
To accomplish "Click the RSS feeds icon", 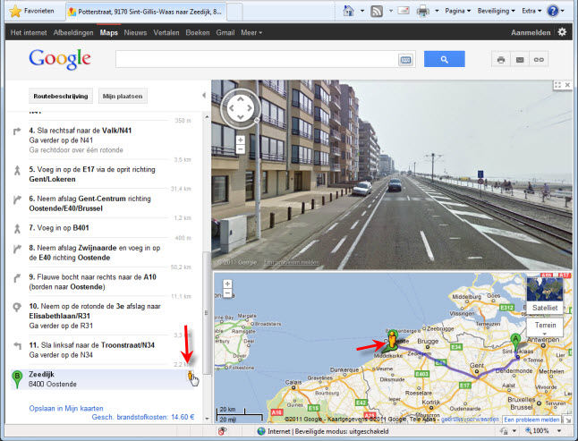I will point(377,11).
